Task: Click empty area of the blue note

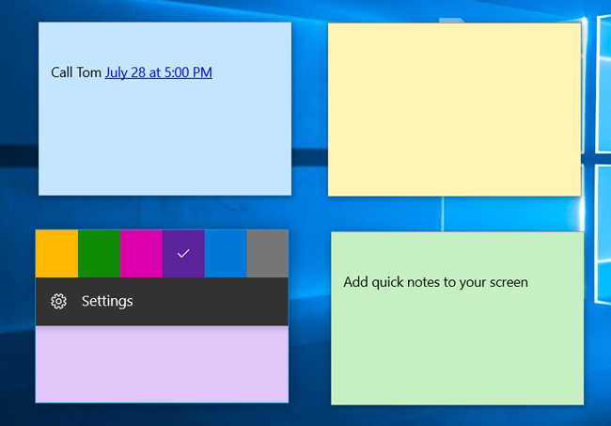Action: click(x=164, y=141)
